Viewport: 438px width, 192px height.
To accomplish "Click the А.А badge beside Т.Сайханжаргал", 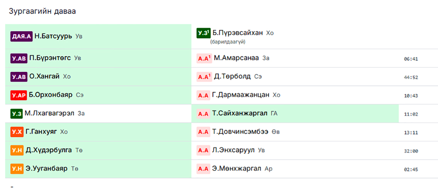I will pos(203,114).
